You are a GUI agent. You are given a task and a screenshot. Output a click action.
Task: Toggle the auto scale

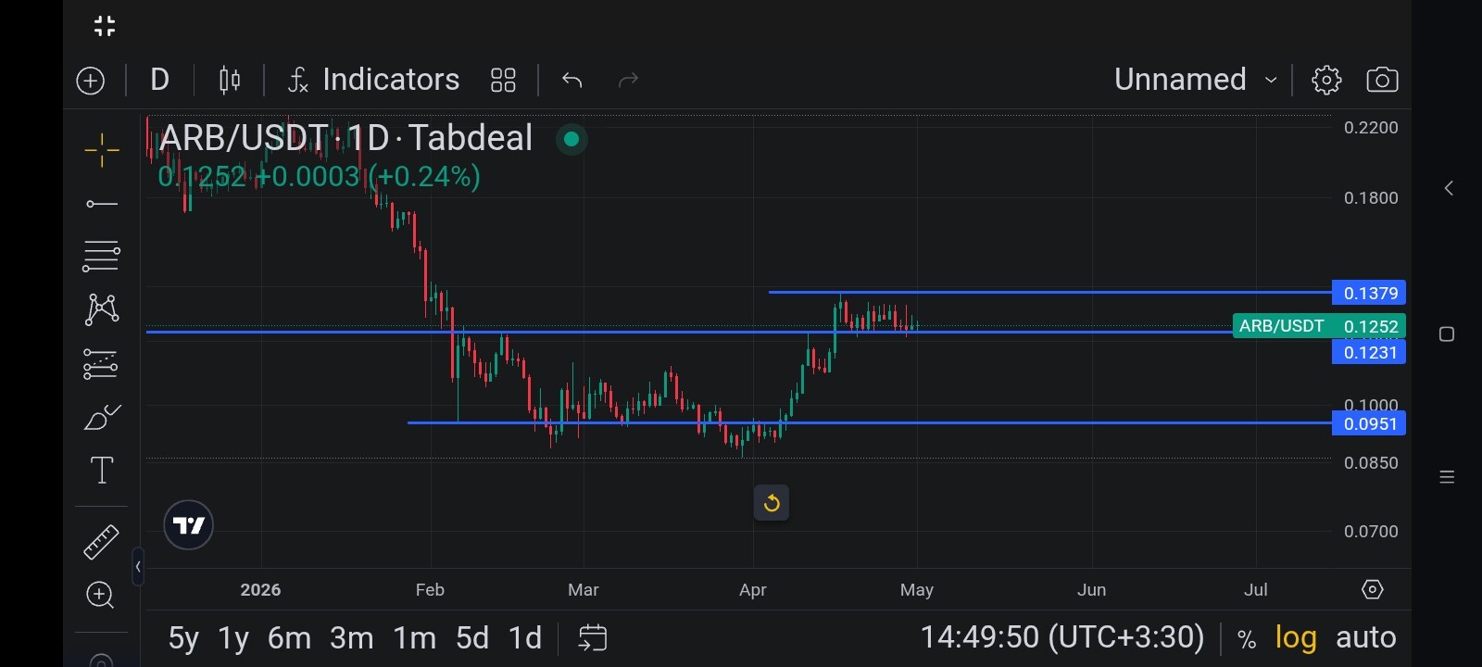pos(1365,638)
